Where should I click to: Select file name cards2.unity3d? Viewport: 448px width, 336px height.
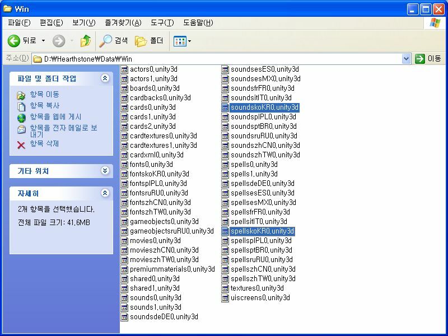pyautogui.click(x=153, y=127)
